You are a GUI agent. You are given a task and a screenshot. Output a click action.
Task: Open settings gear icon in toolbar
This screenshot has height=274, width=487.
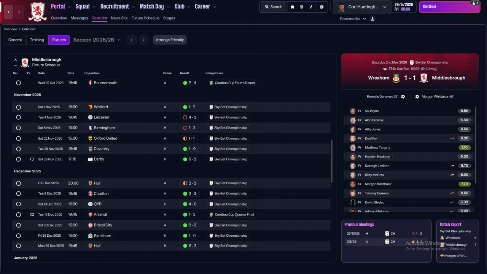[321, 7]
